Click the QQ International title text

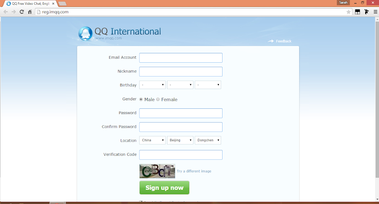[128, 32]
